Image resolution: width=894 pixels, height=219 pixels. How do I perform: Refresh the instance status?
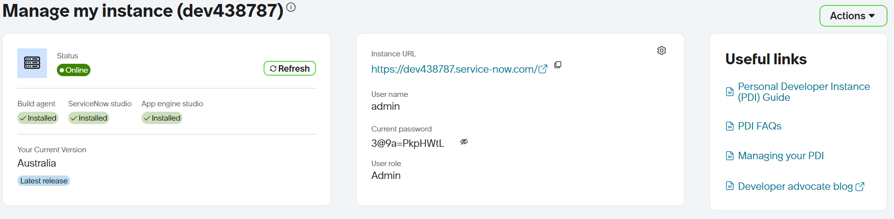pos(290,68)
